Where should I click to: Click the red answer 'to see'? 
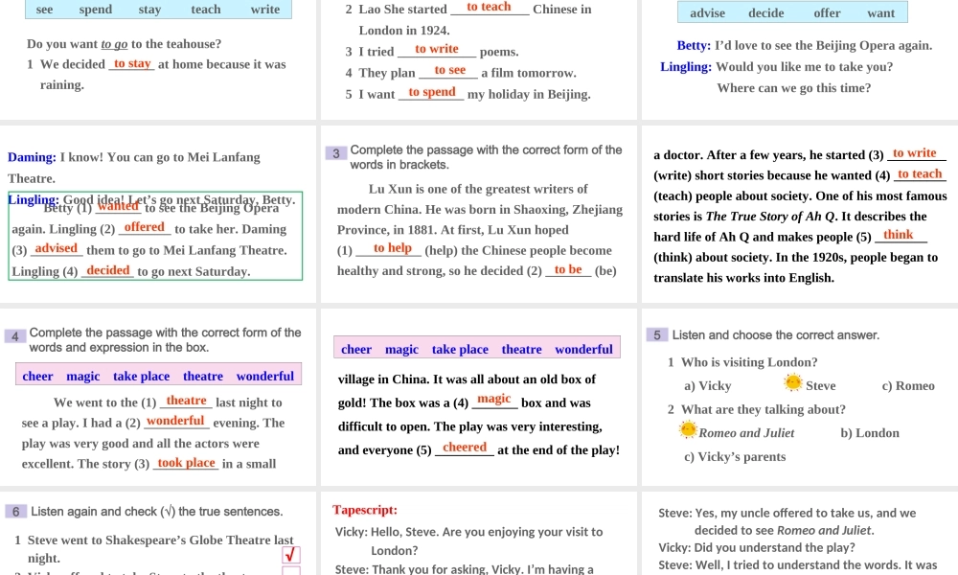(x=449, y=70)
